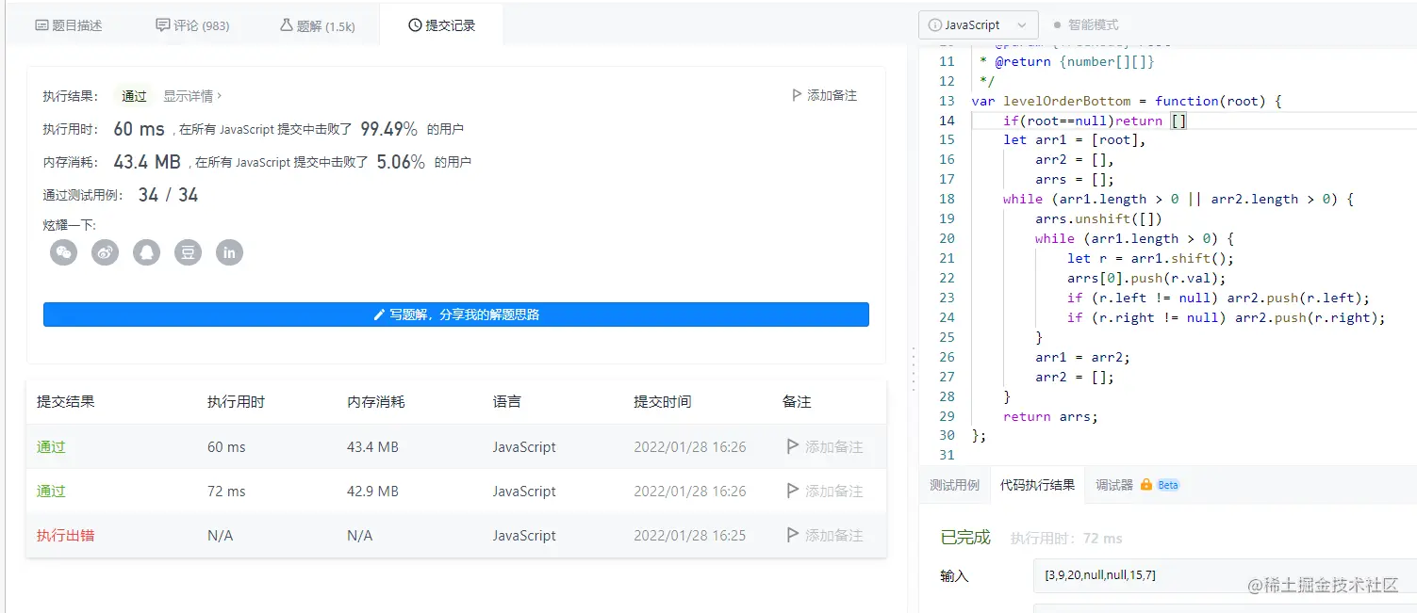Screen dimensions: 1417x613
Task: Click 语言 column header
Action: [506, 402]
